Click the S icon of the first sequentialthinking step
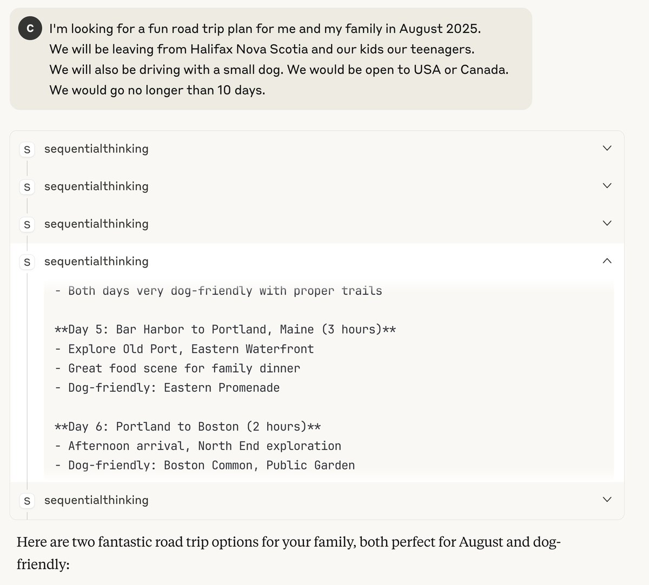Screen dimensions: 649x585 (x=27, y=149)
